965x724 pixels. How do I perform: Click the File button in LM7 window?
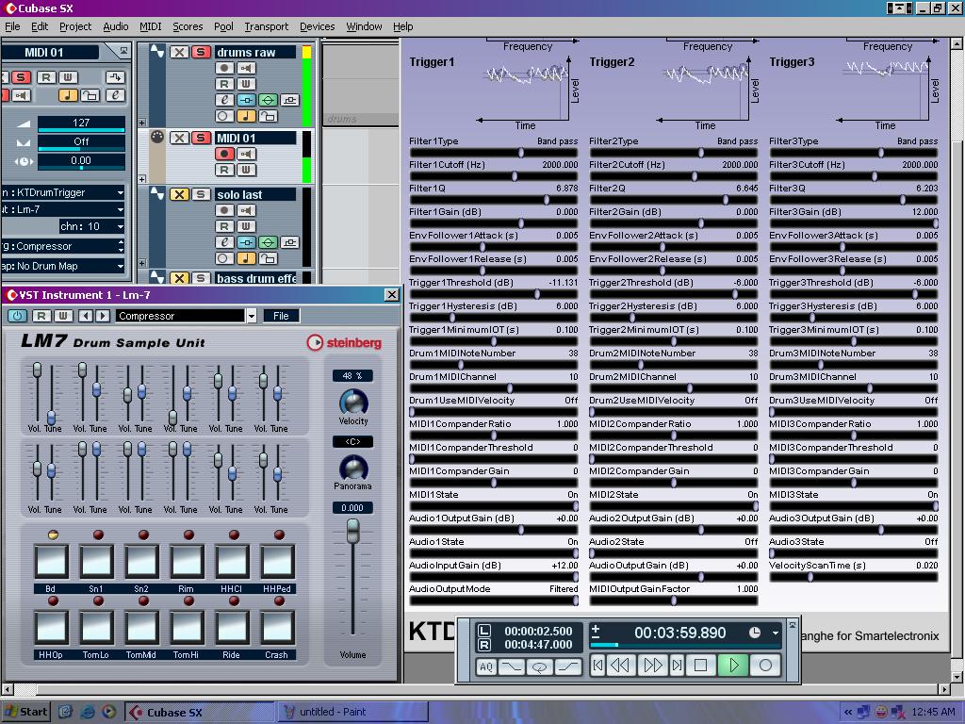point(281,316)
